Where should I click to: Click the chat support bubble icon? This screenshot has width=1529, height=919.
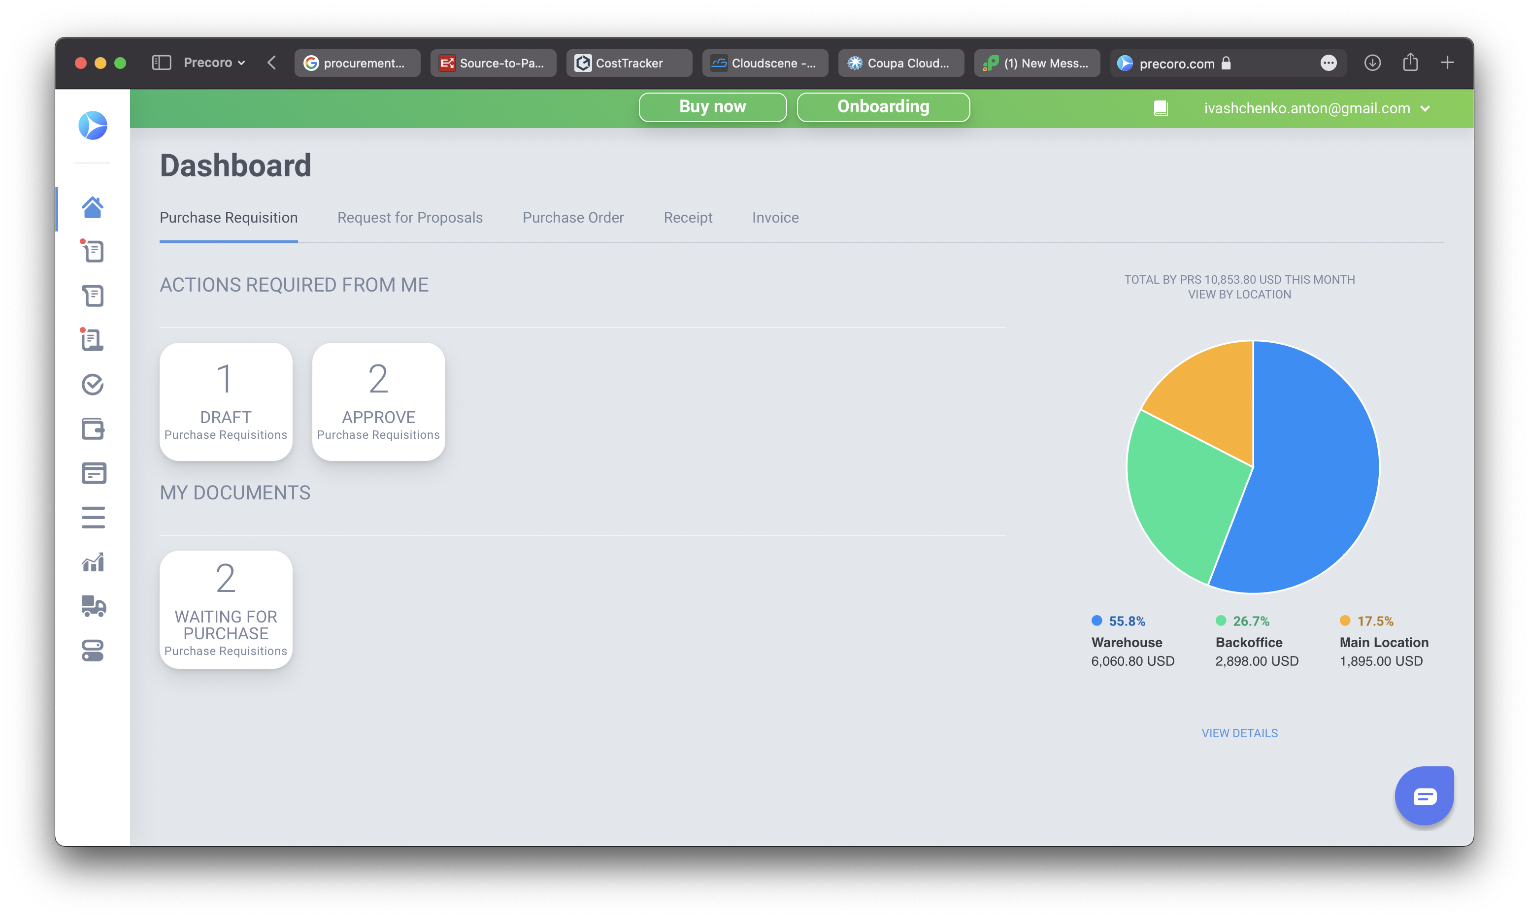coord(1424,796)
